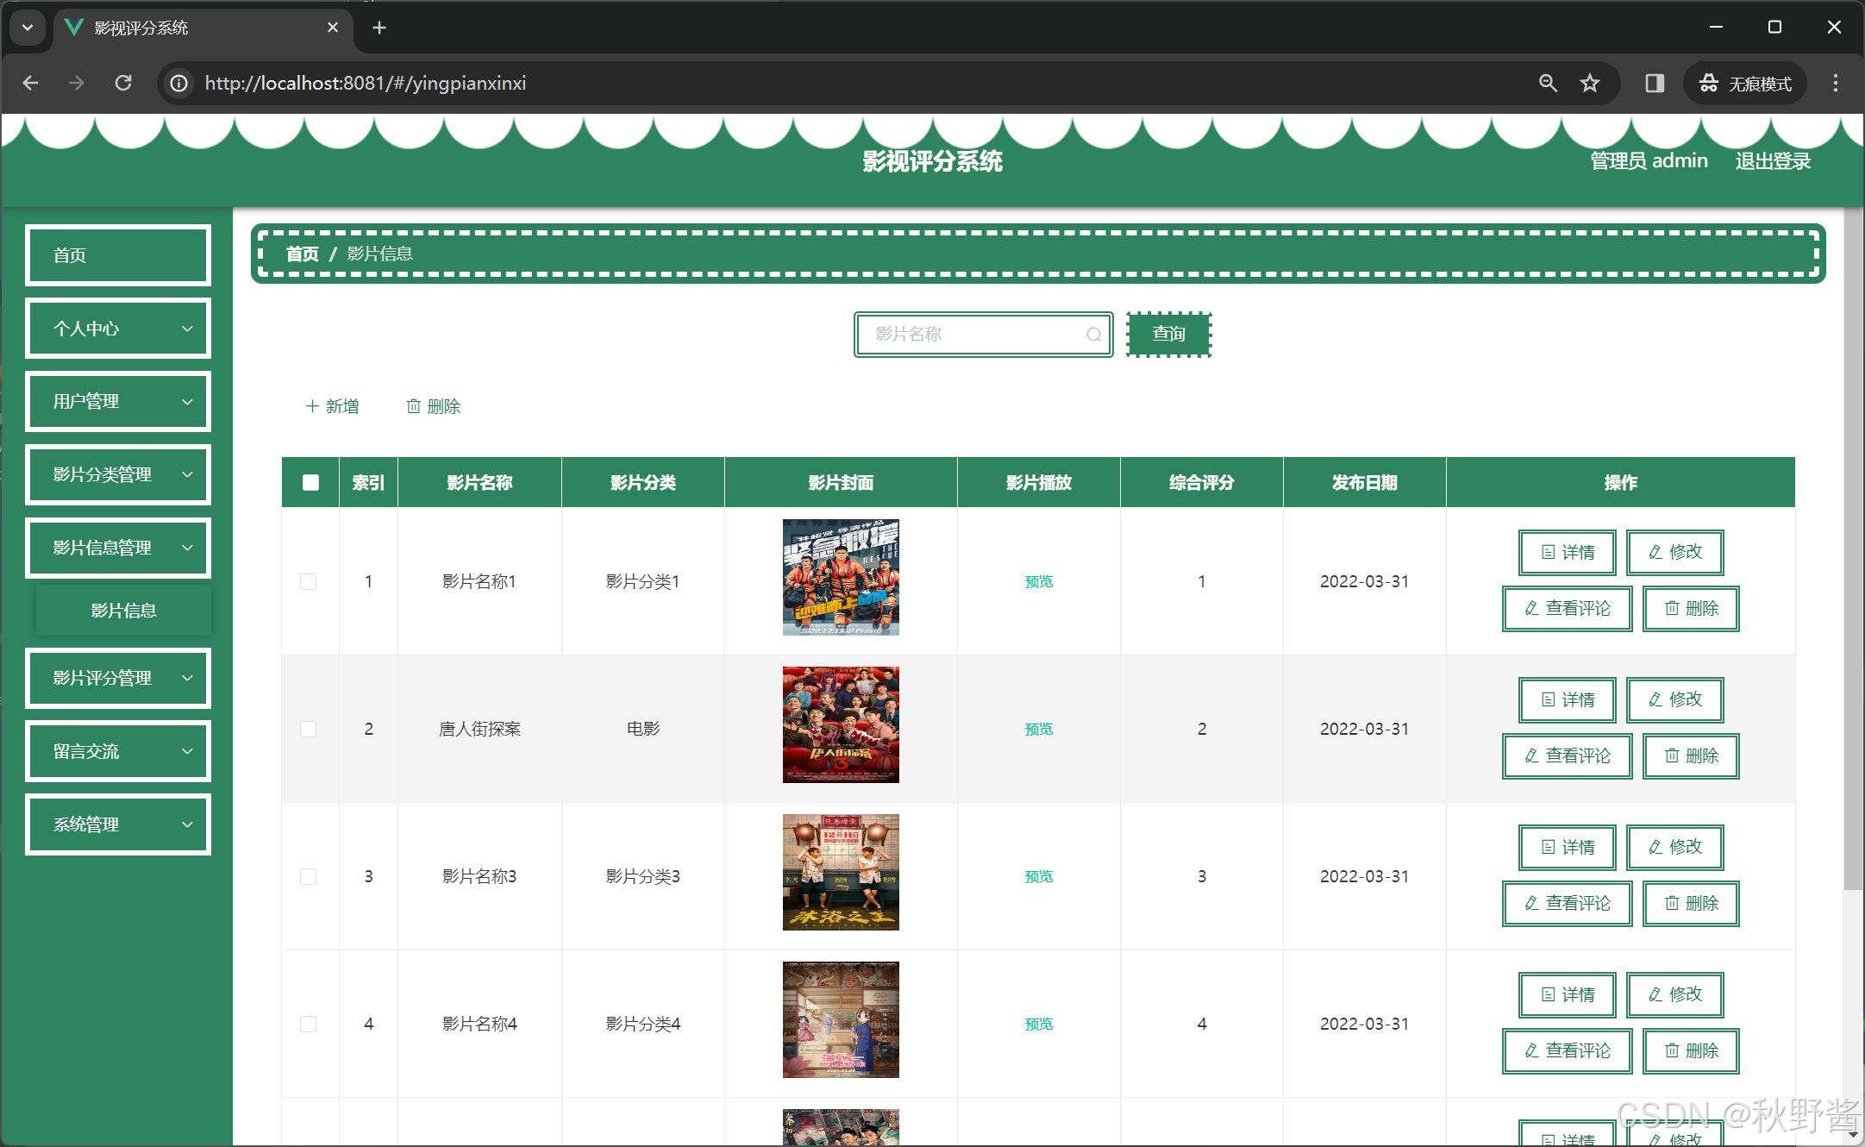Expand the 影片评分管理 sidebar menu

click(118, 678)
